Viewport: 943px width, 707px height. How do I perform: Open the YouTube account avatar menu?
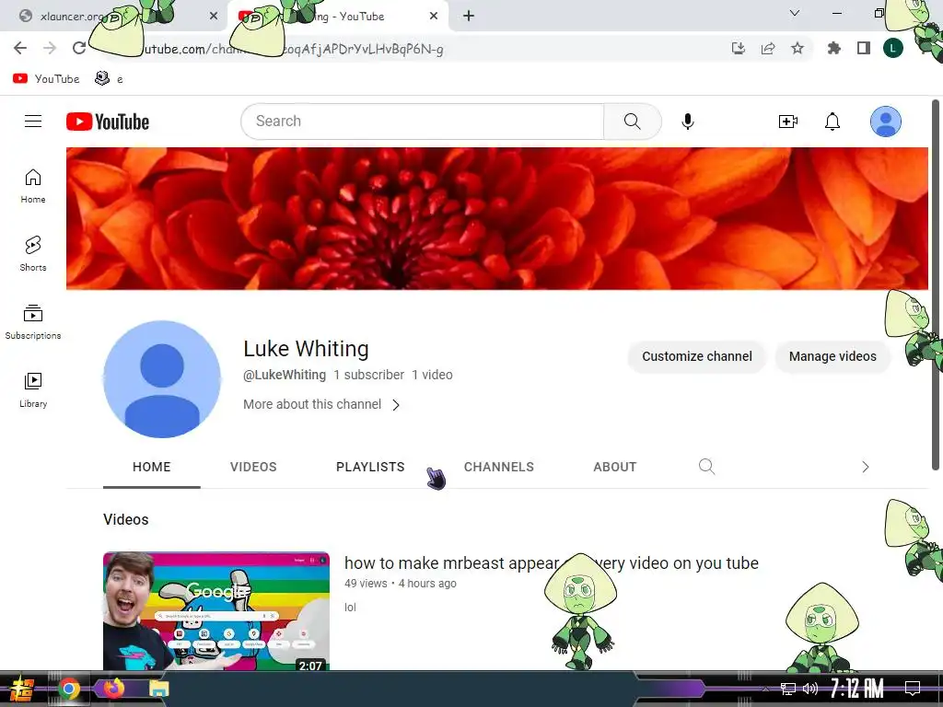[885, 122]
